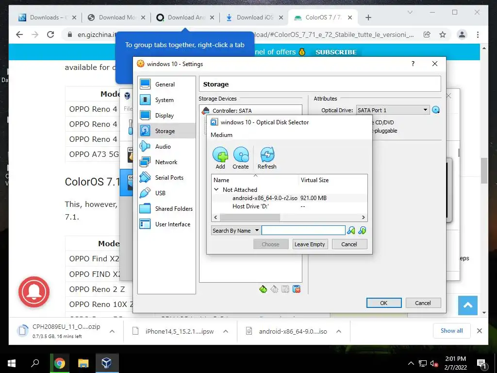Viewport: 497px width, 373px height.
Task: Open taskbar search magnifier
Action: [35, 363]
